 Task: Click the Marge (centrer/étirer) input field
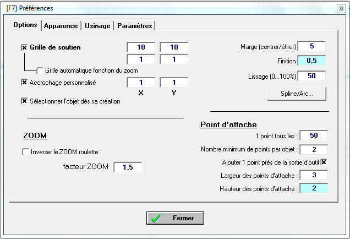[x=311, y=46]
